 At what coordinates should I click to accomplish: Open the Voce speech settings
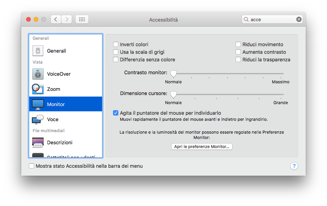(x=52, y=119)
